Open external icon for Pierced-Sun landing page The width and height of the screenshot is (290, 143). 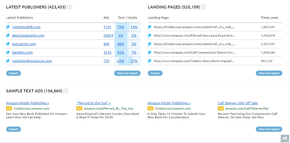(150, 36)
